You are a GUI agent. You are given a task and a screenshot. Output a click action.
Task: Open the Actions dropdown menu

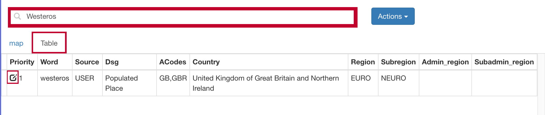click(x=393, y=16)
